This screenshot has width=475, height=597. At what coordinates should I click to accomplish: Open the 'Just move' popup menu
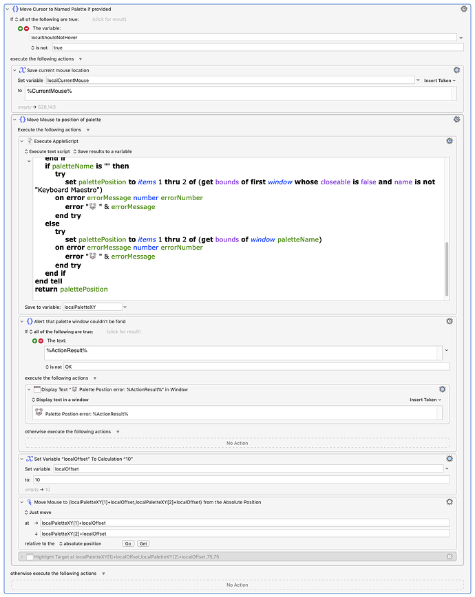click(x=41, y=512)
